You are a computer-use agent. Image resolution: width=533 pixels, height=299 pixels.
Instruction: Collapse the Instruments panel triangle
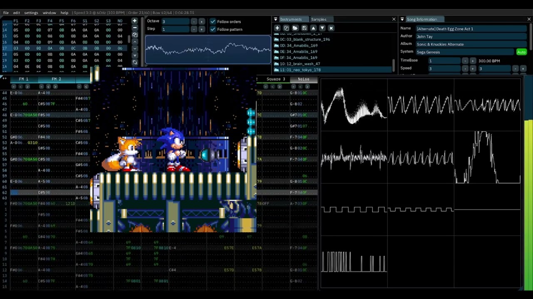(x=276, y=20)
